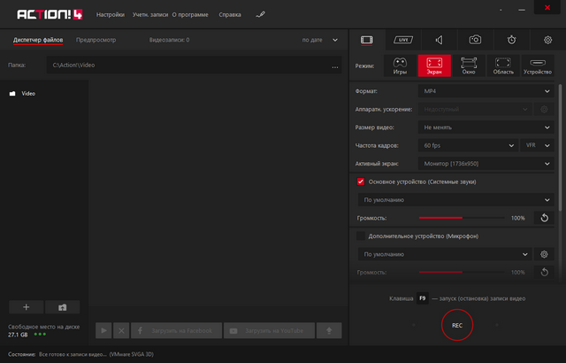This screenshot has width=566, height=363.
Task: Open the benchmark stopwatch tab
Action: (x=512, y=40)
